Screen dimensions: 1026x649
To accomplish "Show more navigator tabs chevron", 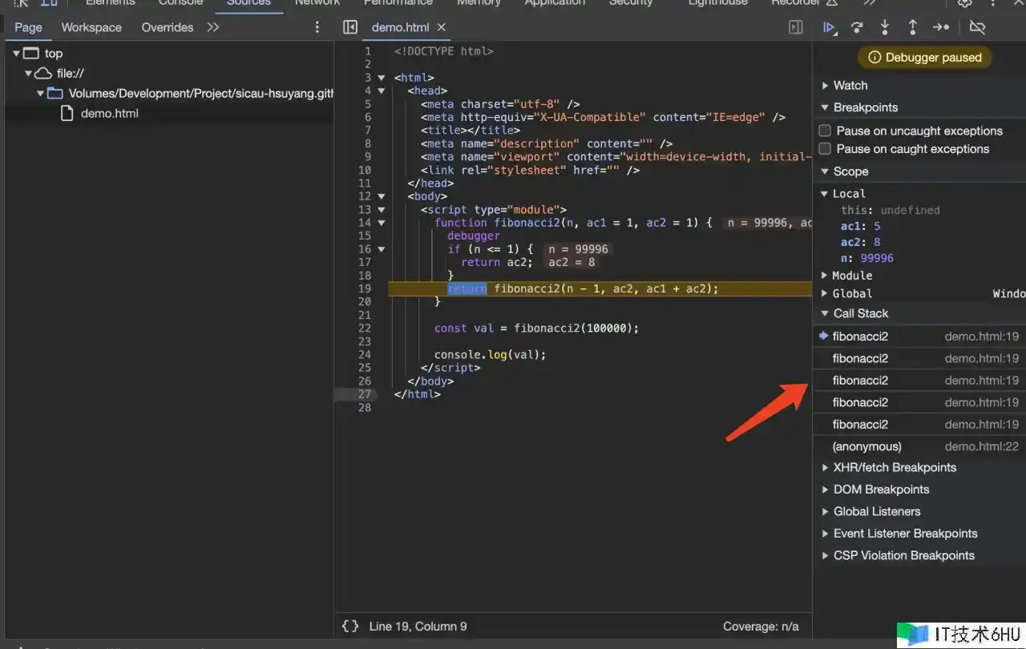I will click(x=212, y=27).
